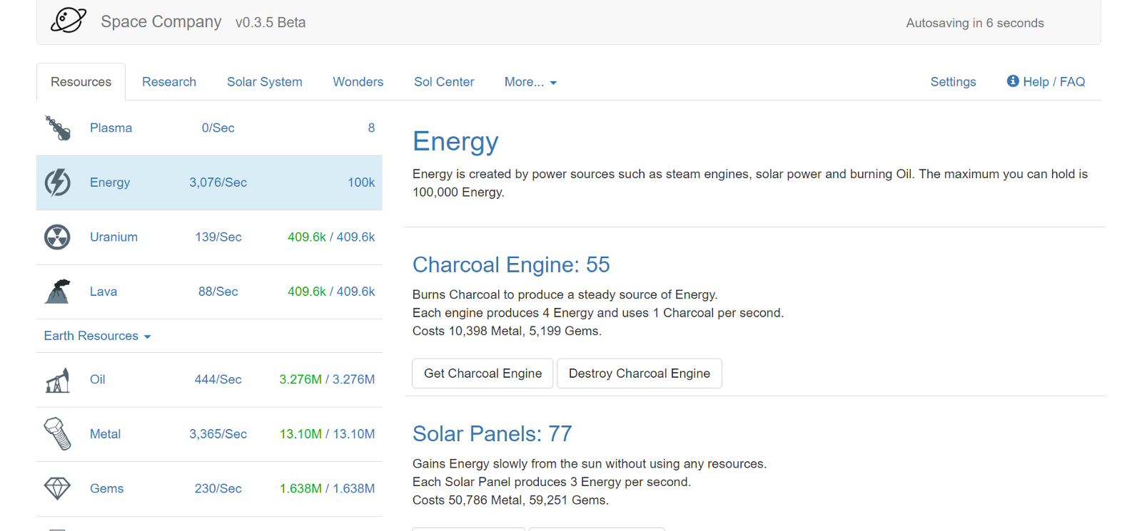Select the Lava volcano icon
Image resolution: width=1142 pixels, height=531 pixels.
coord(58,292)
